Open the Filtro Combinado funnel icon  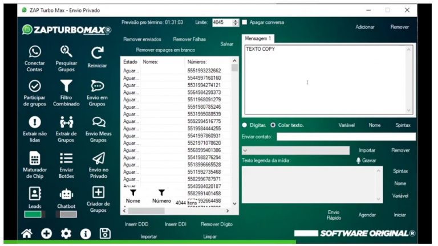66,86
